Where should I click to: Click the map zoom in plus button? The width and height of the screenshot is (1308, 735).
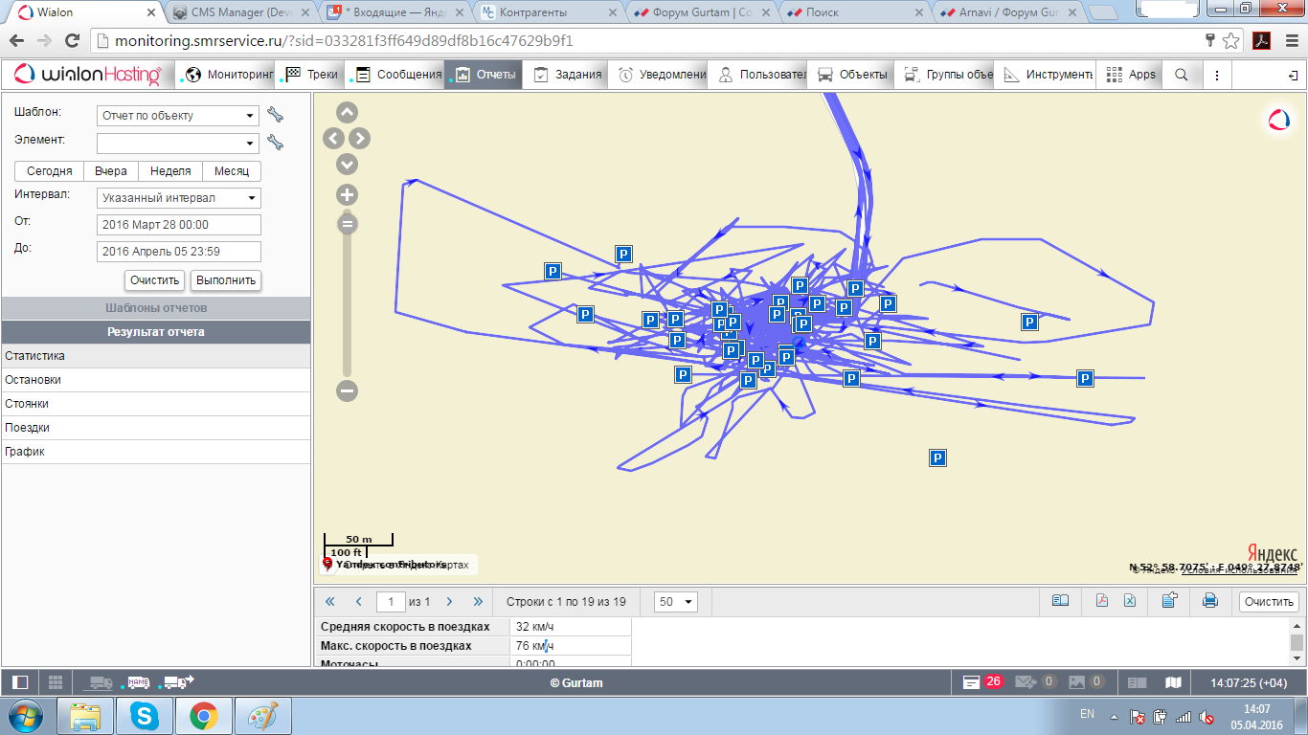[347, 195]
